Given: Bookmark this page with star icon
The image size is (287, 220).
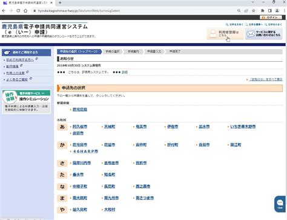Looking at the screenshot, I should (254, 11).
